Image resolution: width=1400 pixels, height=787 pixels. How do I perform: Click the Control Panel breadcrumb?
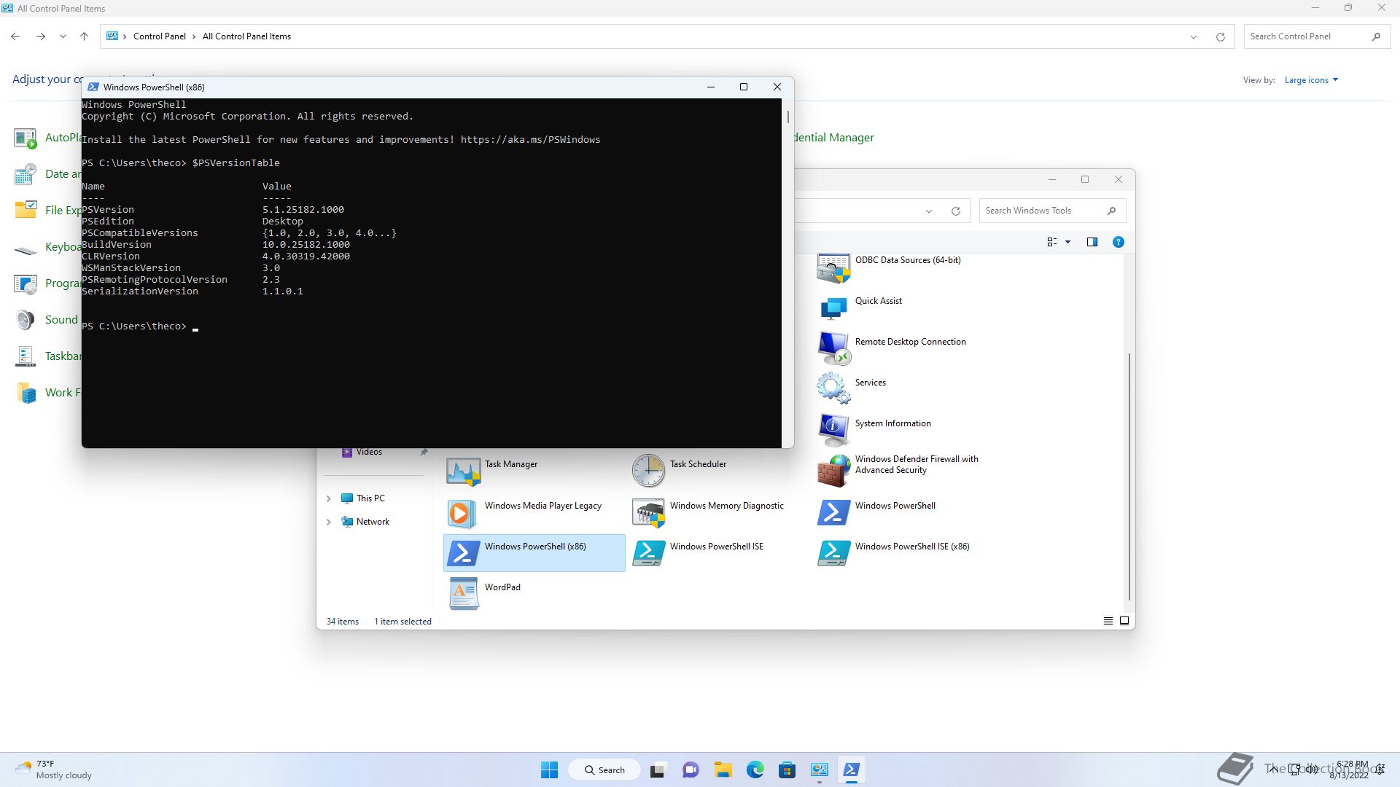[x=159, y=36]
